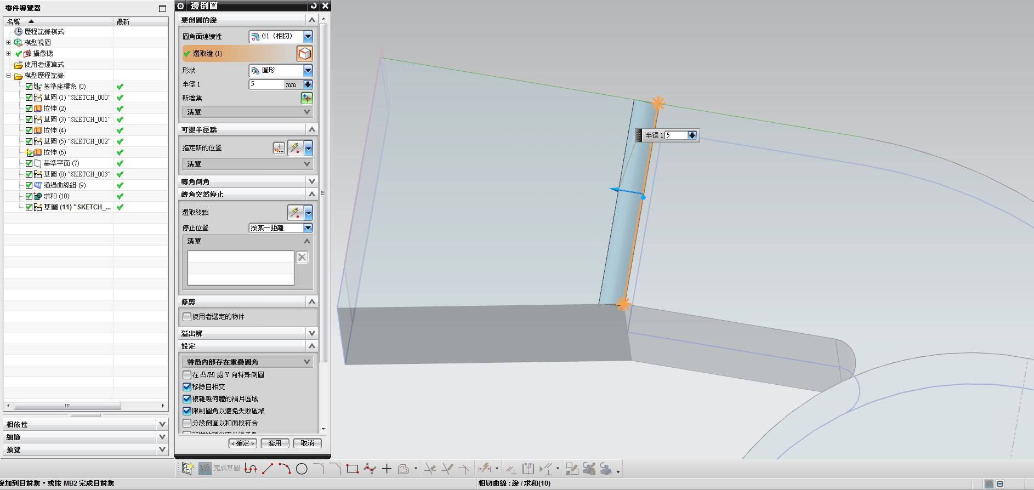Select 通過曲線組 (9) in tree

(x=65, y=185)
